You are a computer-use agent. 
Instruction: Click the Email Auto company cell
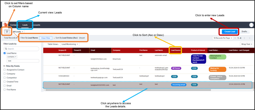(117, 59)
